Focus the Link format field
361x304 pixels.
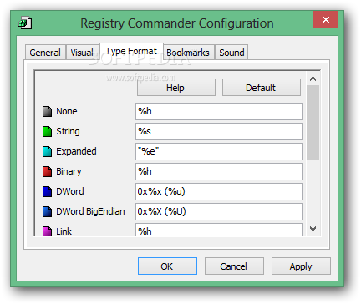coord(219,230)
